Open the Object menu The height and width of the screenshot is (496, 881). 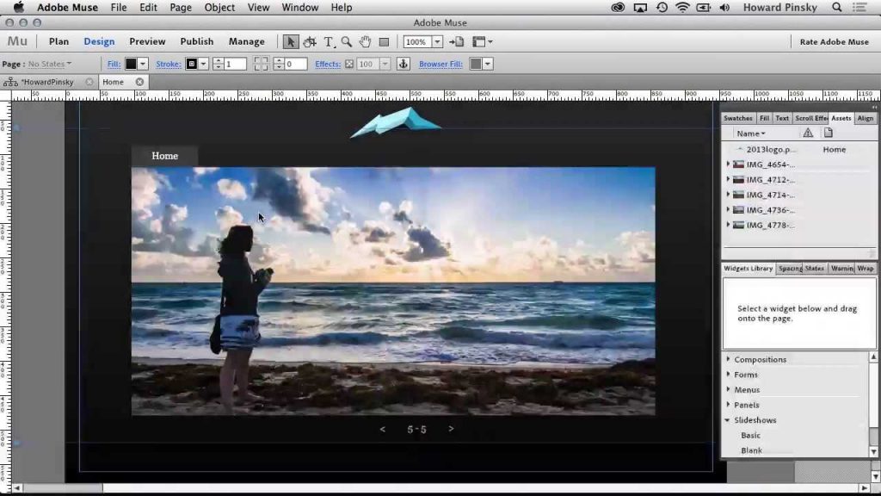pyautogui.click(x=219, y=8)
